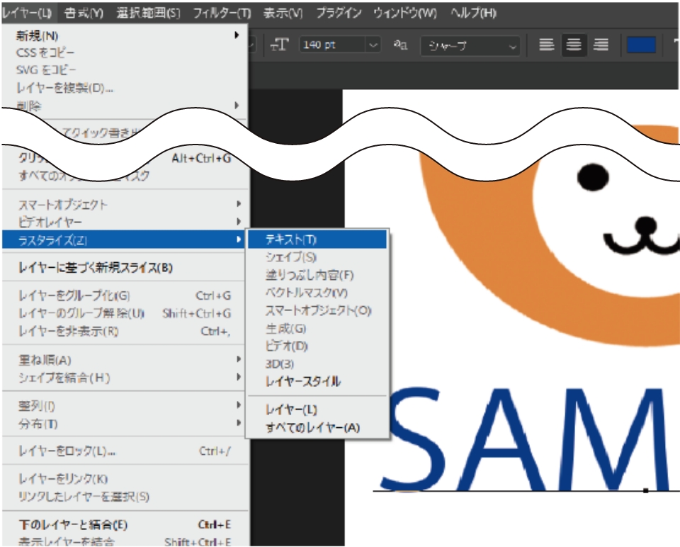Screen dimensions: 680x547
Task: Click the anti-aliasing aa icon
Action: coord(401,45)
